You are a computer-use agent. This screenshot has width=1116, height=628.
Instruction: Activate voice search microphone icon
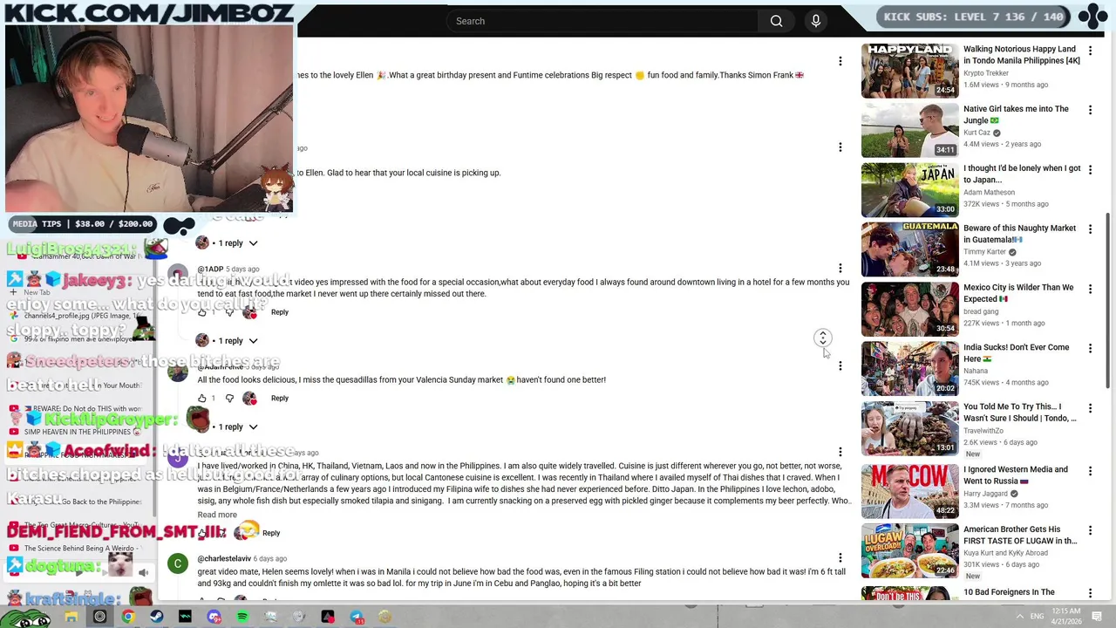click(816, 21)
